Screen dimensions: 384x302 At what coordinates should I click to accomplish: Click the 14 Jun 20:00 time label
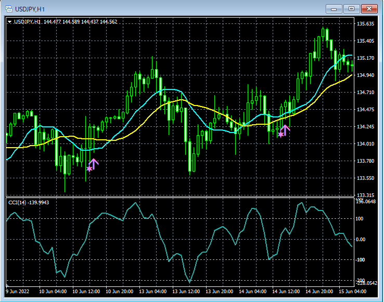click(x=319, y=292)
